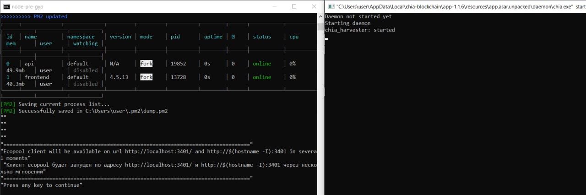Click the 'frontend' process name
The height and width of the screenshot is (195, 586).
(37, 77)
